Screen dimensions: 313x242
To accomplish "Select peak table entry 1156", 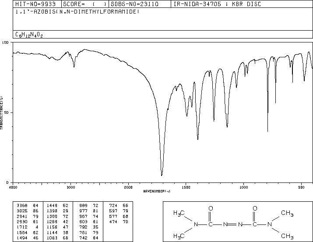I will point(57,227).
